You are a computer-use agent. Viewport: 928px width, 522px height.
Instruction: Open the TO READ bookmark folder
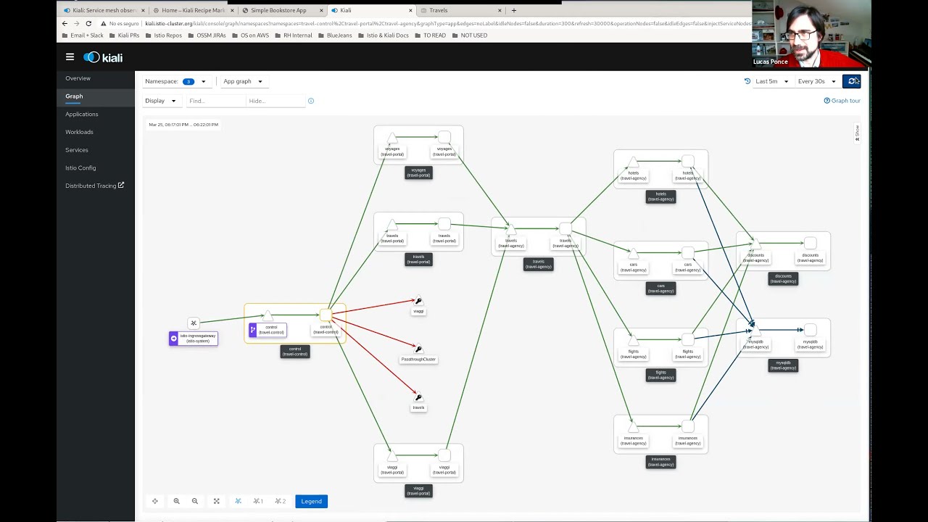pos(430,36)
